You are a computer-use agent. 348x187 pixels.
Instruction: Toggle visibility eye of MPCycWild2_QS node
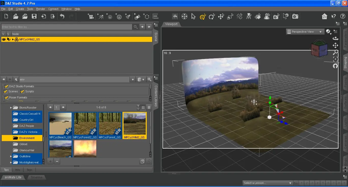[4, 39]
